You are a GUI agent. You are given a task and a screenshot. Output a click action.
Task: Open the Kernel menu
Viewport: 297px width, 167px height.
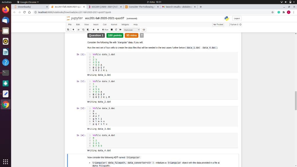pyautogui.click(x=113, y=25)
